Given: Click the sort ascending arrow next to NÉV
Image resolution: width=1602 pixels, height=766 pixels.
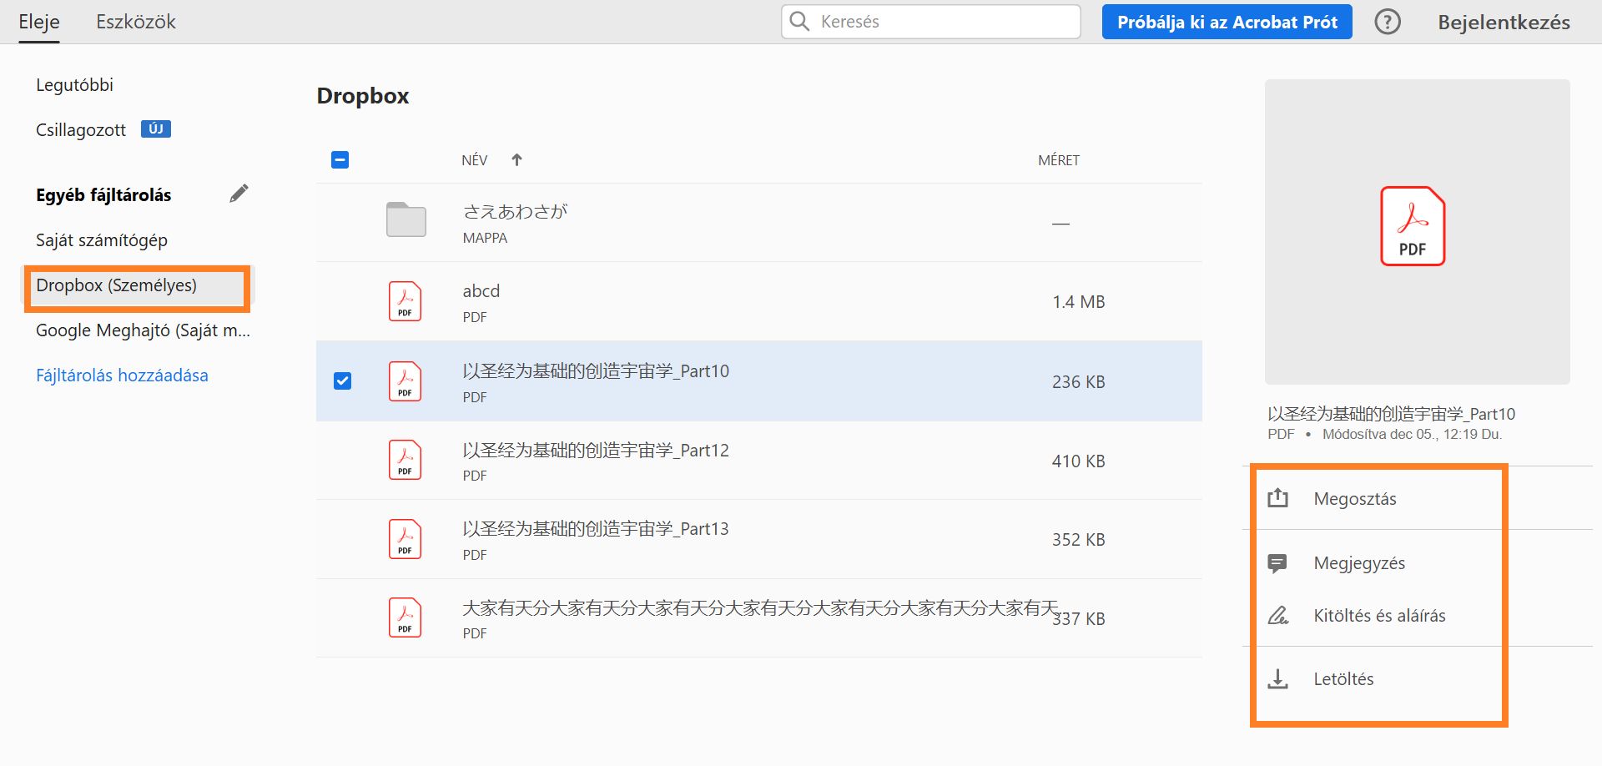Looking at the screenshot, I should 516,160.
